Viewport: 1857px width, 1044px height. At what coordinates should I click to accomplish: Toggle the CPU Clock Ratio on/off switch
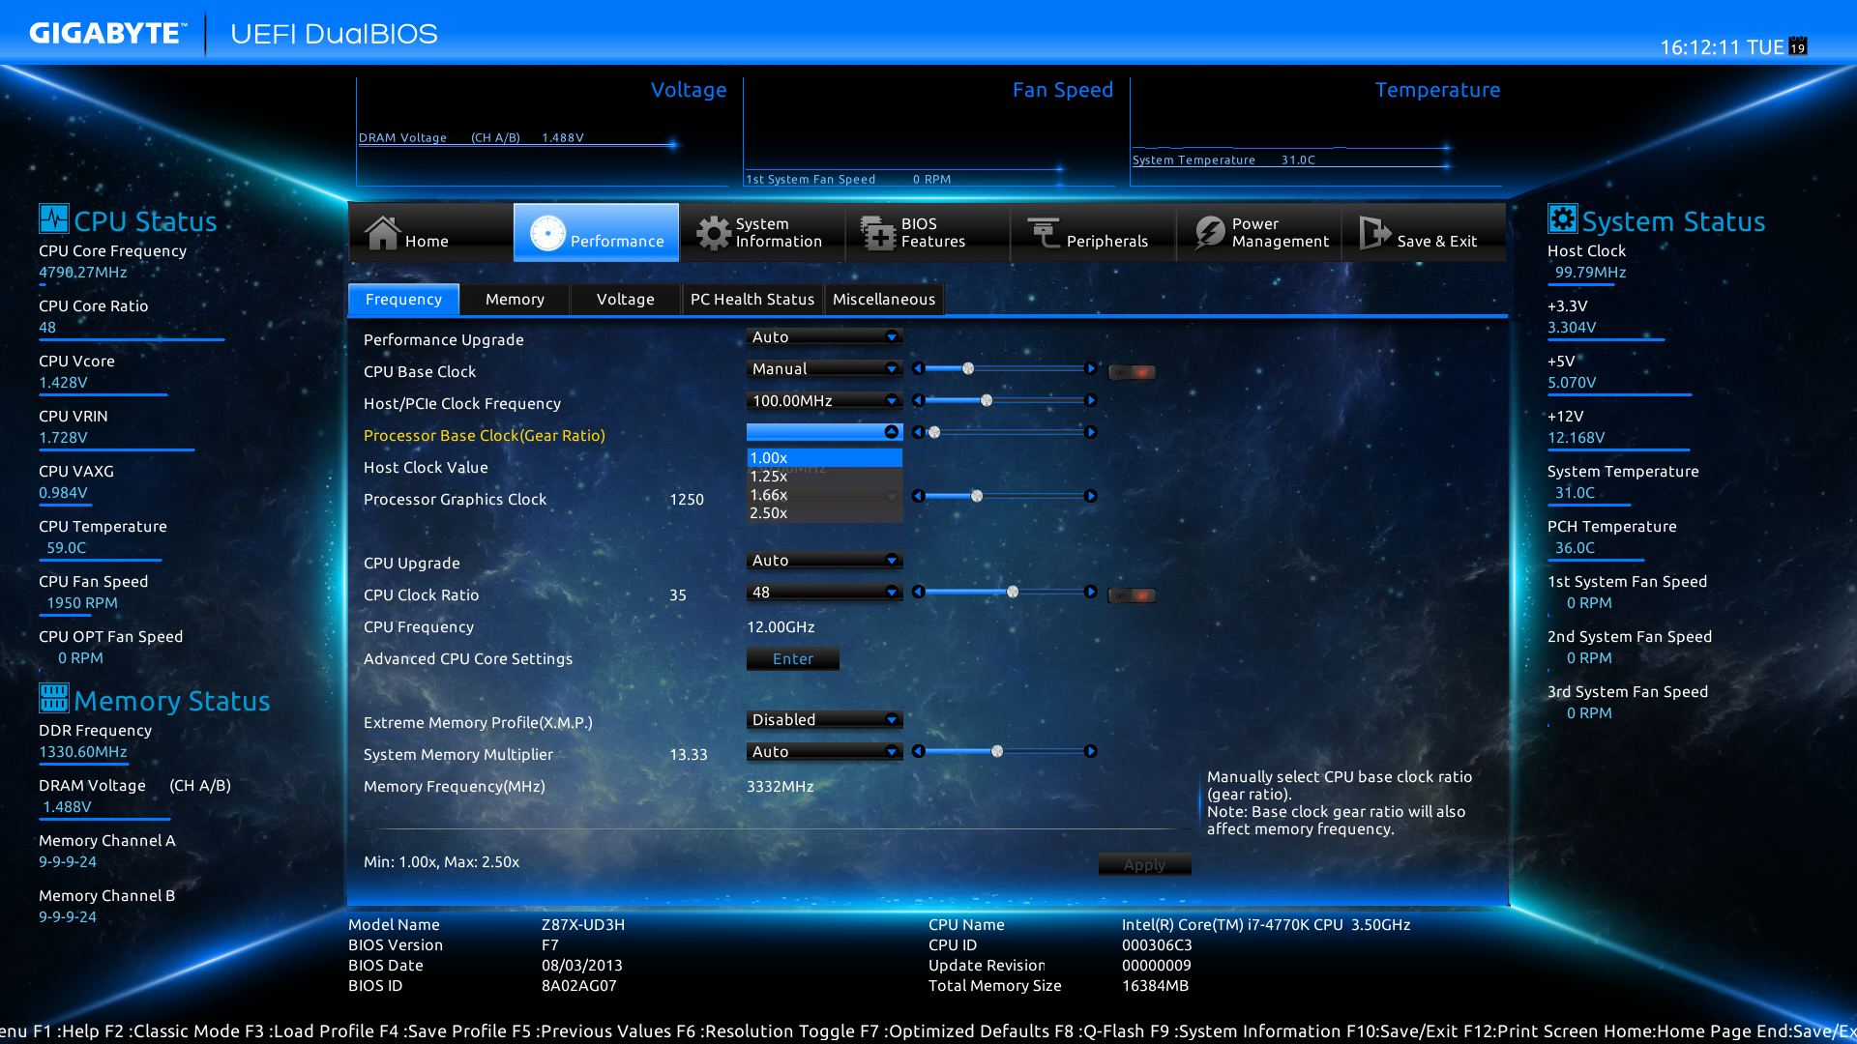pyautogui.click(x=1132, y=595)
